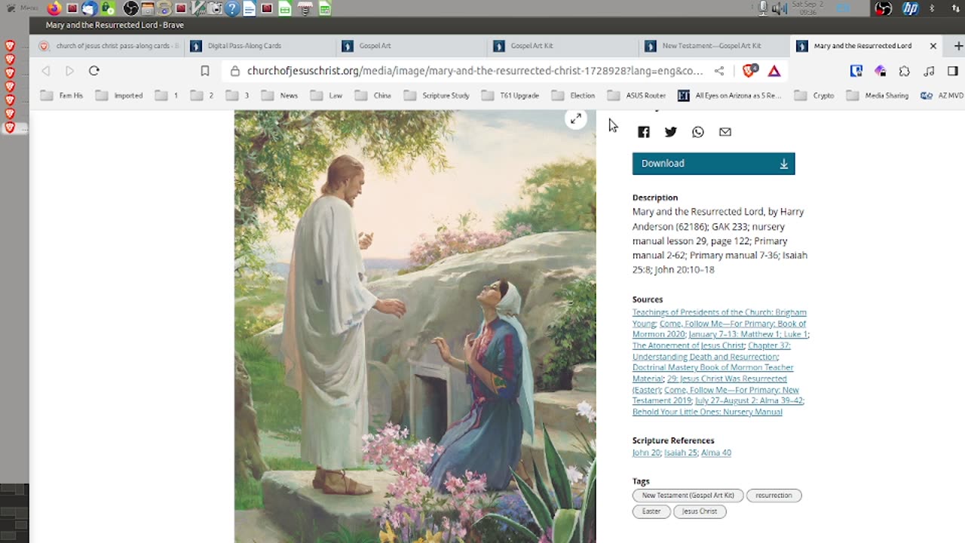Click the Mary and Resurrected Lord painting
Screen dimensions: 965x543
click(x=415, y=327)
